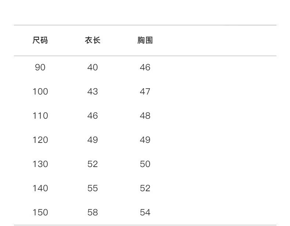The image size is (290, 226).
Task: Click the 尺码 column header
Action: click(x=40, y=41)
